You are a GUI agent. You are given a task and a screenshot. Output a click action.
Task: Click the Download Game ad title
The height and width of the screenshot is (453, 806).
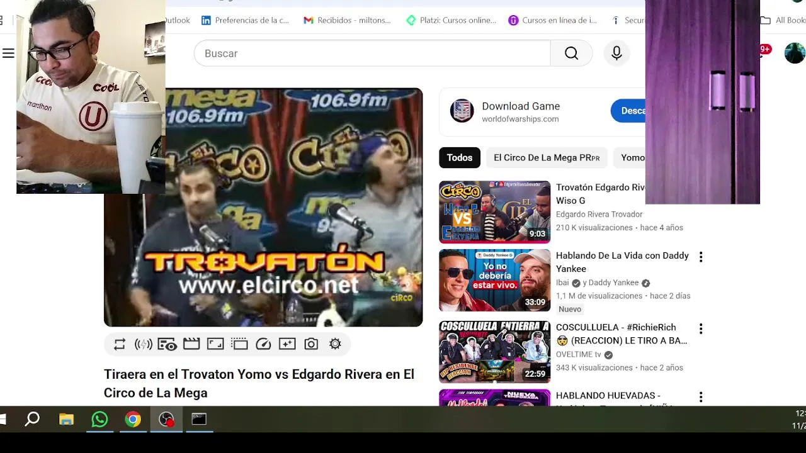521,106
